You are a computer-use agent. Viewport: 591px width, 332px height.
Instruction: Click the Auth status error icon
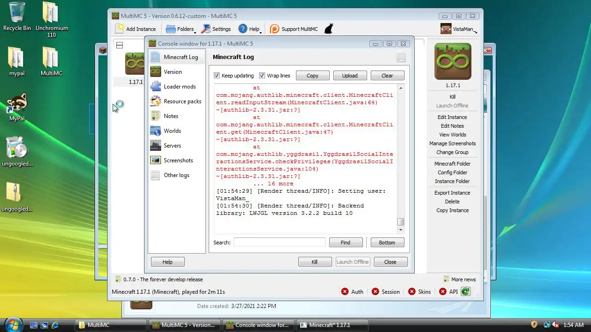point(345,291)
